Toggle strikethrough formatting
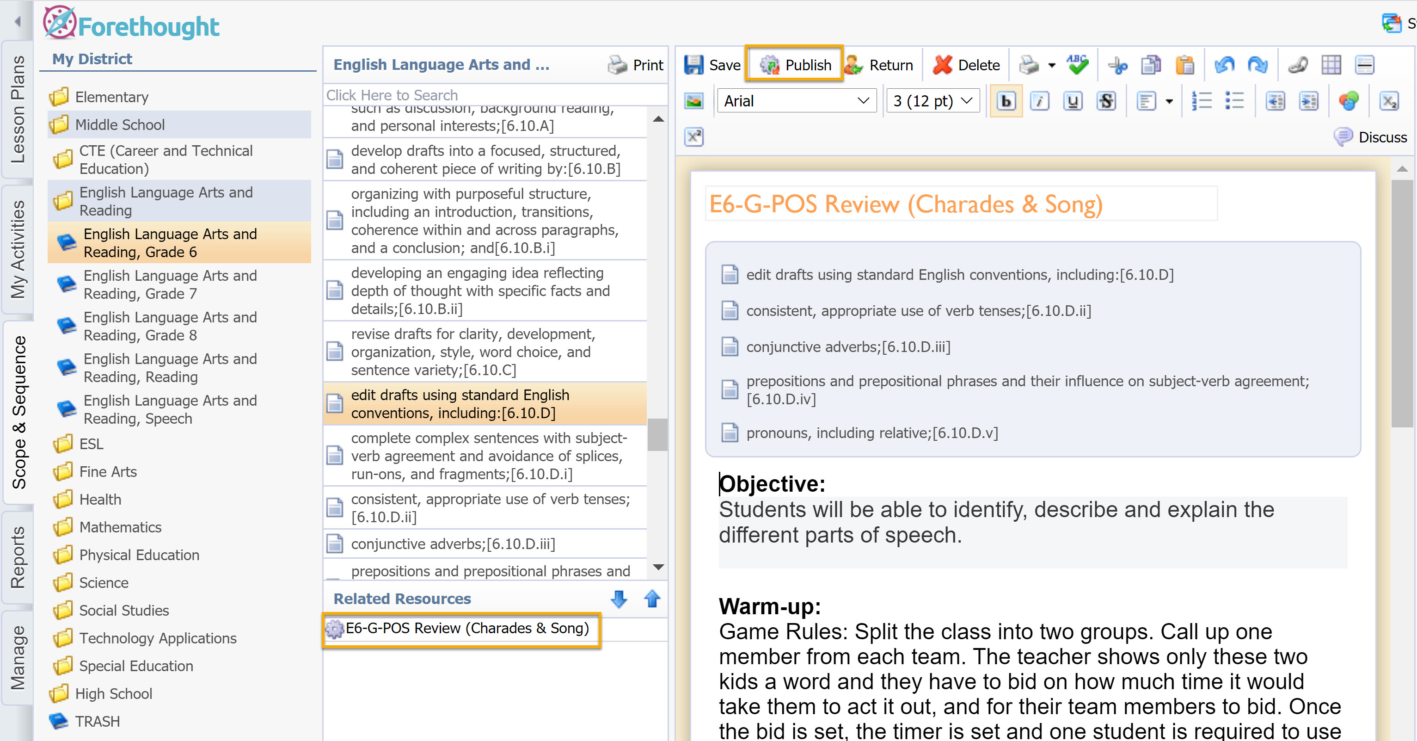The image size is (1417, 741). click(1107, 101)
